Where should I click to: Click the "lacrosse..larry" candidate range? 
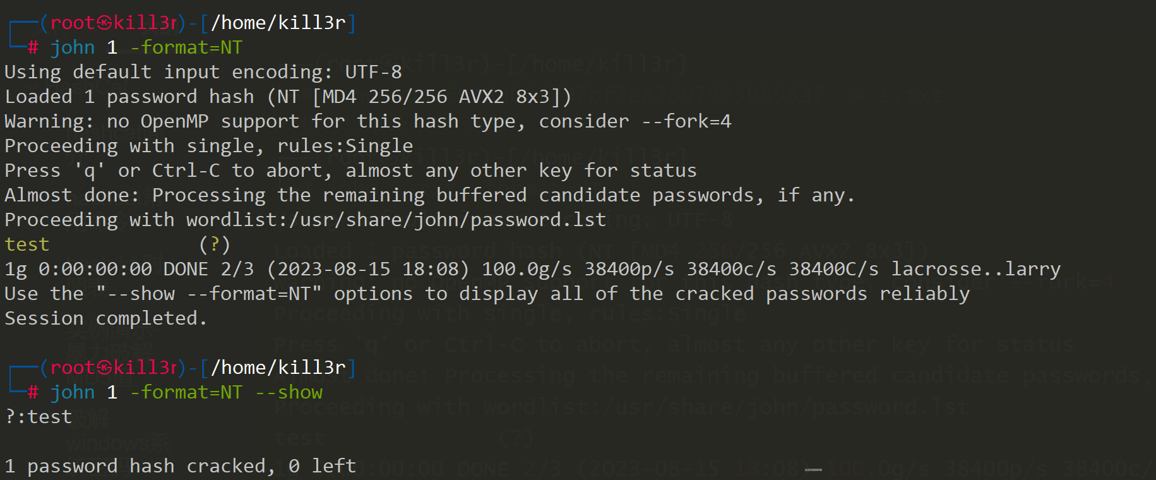click(x=975, y=269)
